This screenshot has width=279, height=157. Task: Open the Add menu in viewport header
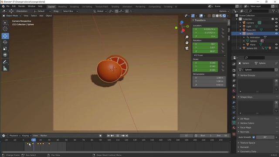point(41,16)
